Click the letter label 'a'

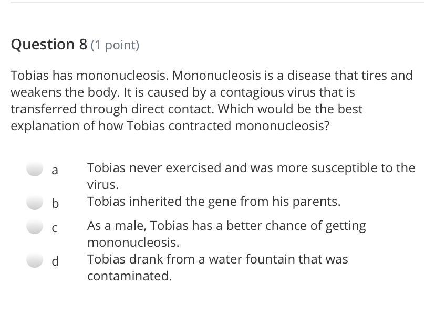pos(55,170)
